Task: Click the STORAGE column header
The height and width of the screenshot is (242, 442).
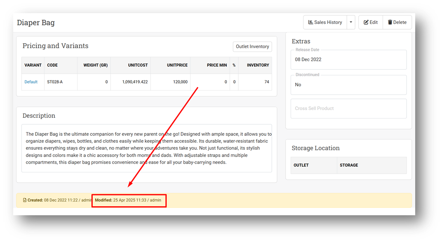Action: point(371,165)
